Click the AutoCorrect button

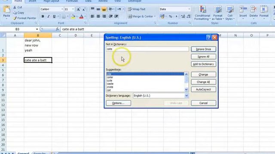coord(203,89)
